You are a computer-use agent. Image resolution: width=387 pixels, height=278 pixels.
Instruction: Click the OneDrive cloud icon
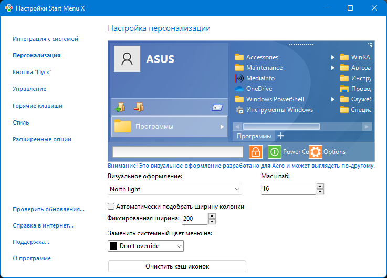[239, 89]
